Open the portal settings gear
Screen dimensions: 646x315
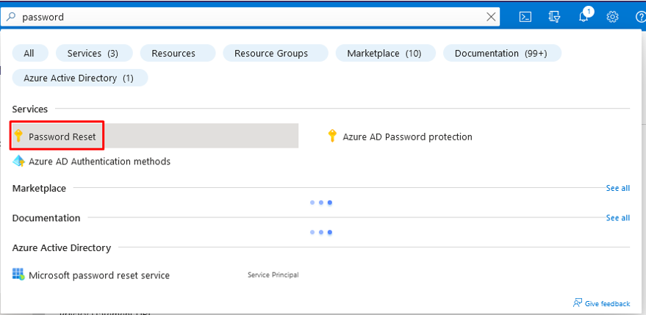coord(613,17)
